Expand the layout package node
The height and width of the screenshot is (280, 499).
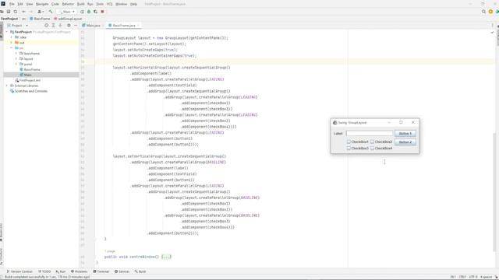click(x=16, y=59)
